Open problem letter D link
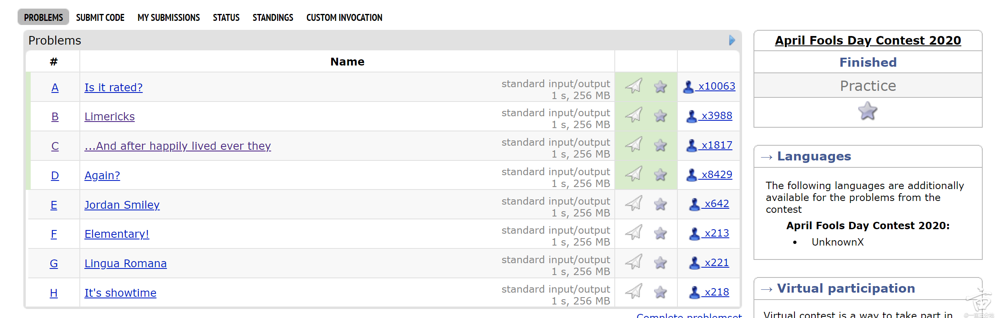 coord(55,176)
